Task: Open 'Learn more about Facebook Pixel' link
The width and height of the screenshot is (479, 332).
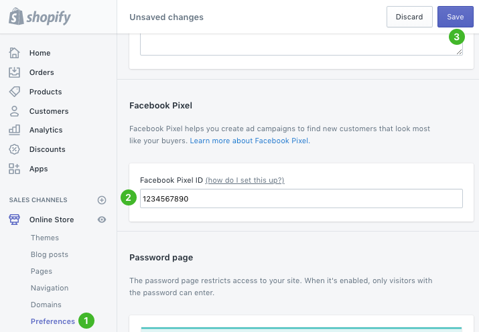Action: point(249,141)
